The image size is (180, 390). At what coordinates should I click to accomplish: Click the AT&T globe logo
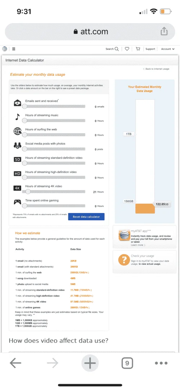pyautogui.click(x=4, y=49)
